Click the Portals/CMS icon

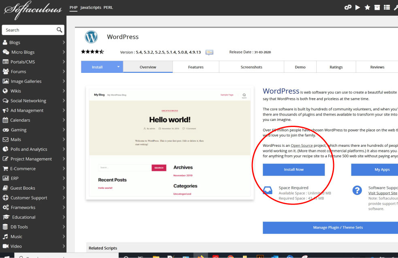5,61
